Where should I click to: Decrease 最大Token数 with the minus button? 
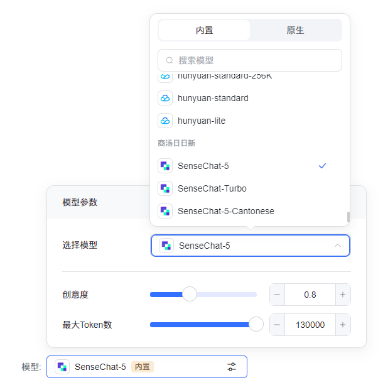pos(277,325)
